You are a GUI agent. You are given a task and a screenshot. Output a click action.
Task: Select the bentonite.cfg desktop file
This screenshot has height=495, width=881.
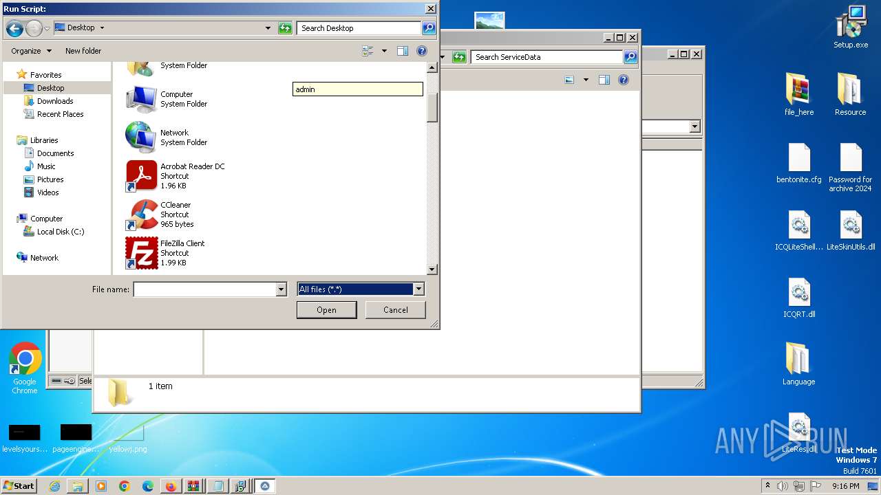coord(799,164)
